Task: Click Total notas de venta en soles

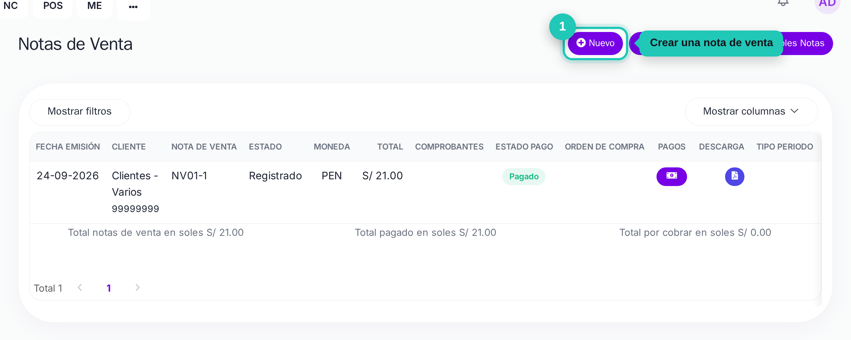Action: (156, 233)
